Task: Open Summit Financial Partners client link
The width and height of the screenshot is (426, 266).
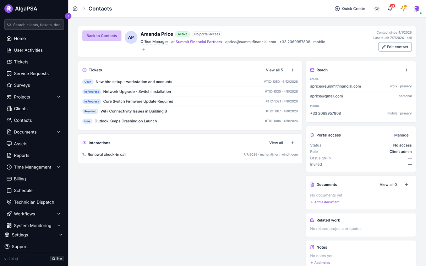Action: pos(199,42)
